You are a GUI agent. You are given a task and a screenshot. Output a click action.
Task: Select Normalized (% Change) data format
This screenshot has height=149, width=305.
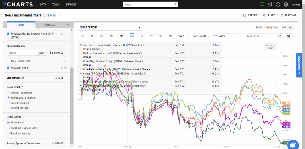8,98
